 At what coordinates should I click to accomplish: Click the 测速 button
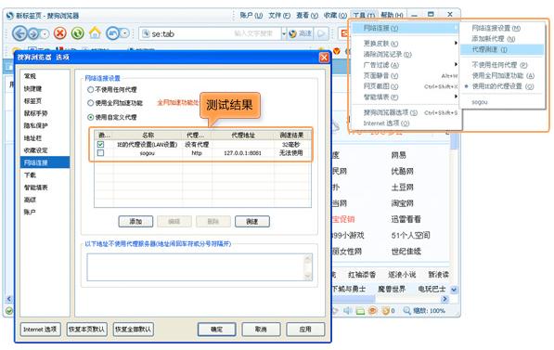(251, 222)
